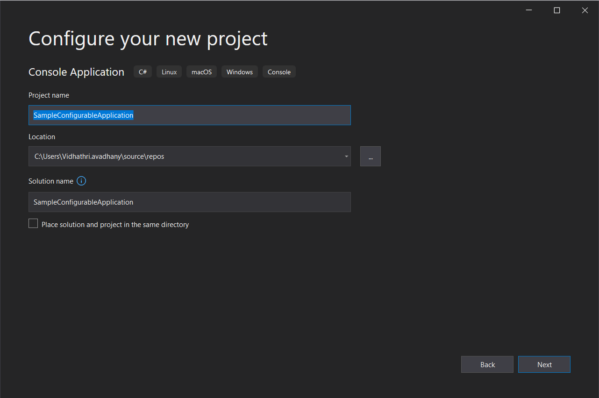The height and width of the screenshot is (398, 599).
Task: Go back with the Back button
Action: (x=487, y=365)
